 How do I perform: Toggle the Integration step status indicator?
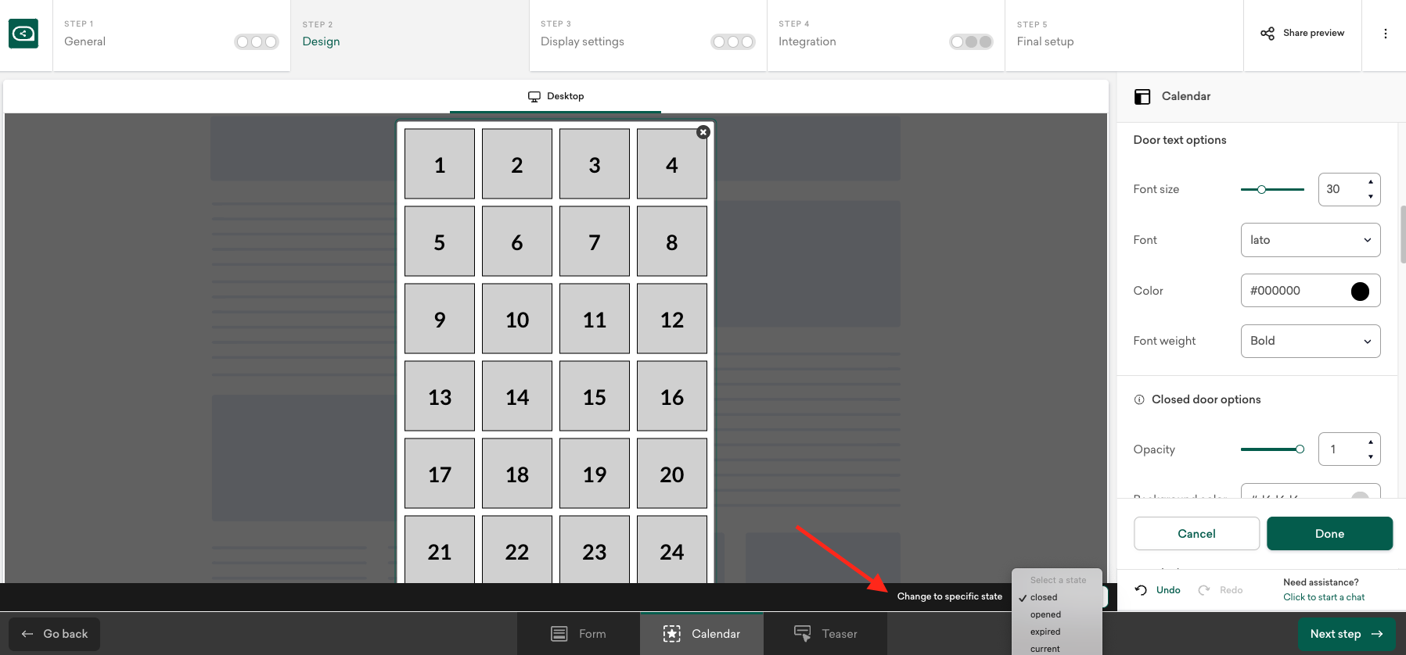(x=971, y=42)
